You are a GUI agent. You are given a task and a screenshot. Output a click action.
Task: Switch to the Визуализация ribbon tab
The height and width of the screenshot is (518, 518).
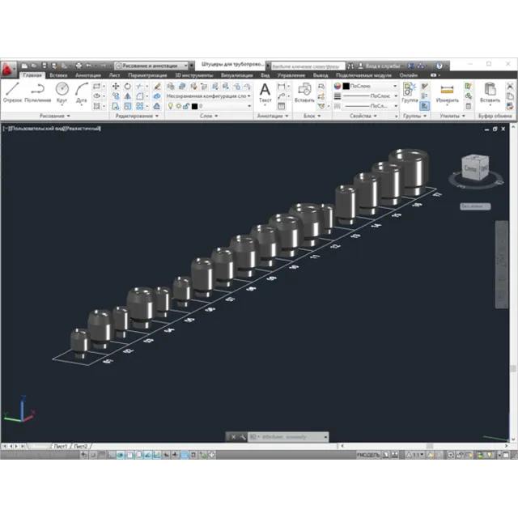pyautogui.click(x=237, y=75)
